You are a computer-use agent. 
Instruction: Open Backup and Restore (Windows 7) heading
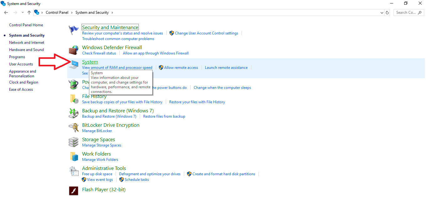click(118, 111)
